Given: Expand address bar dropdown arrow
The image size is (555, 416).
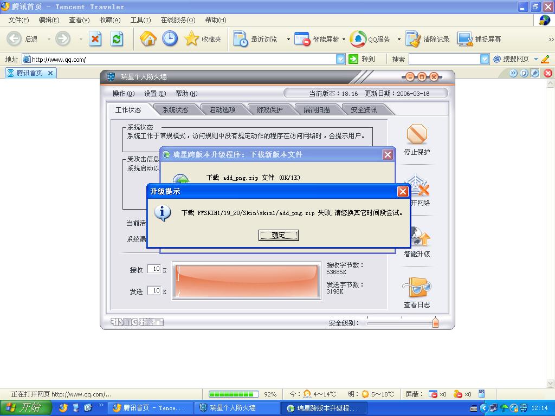Looking at the screenshot, I should click(x=340, y=59).
